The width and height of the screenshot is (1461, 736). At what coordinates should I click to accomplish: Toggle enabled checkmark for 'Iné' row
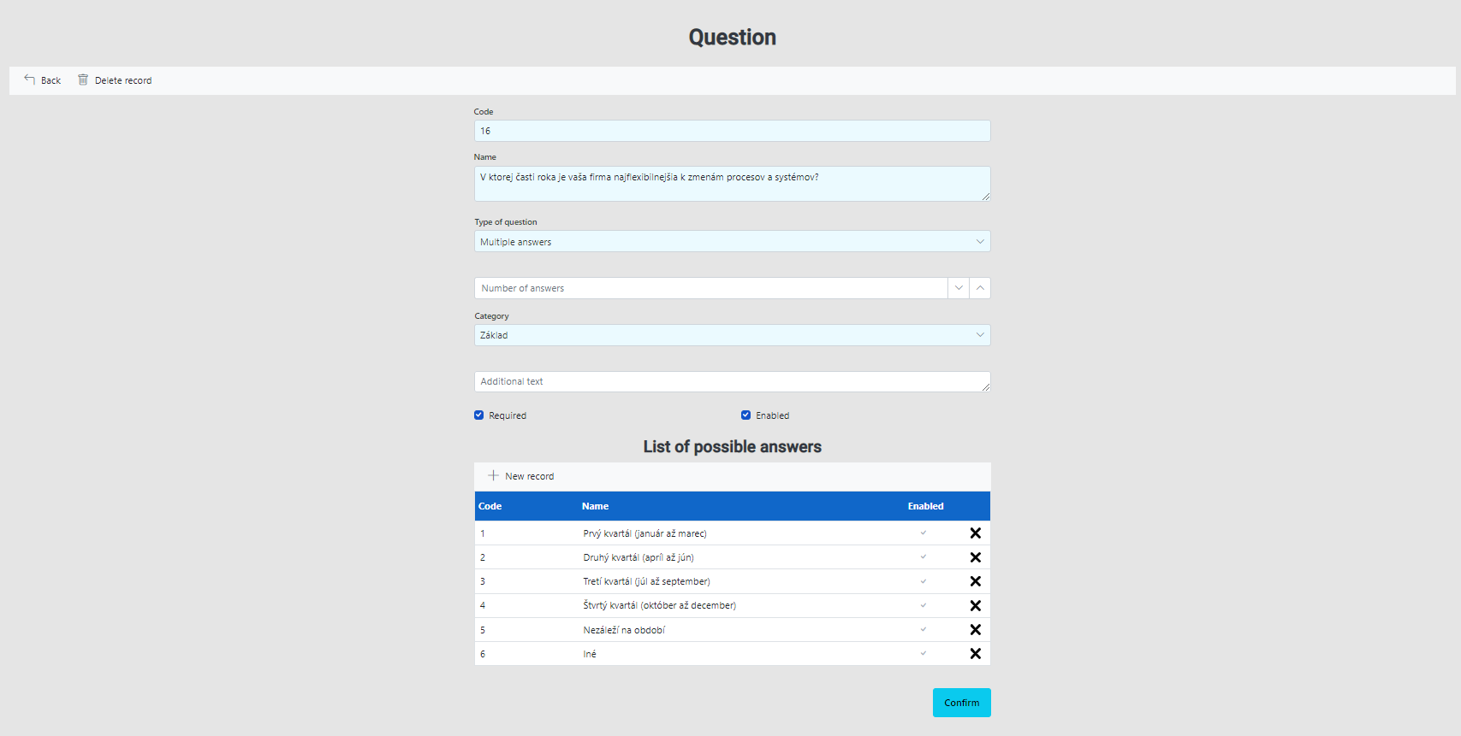pos(924,653)
